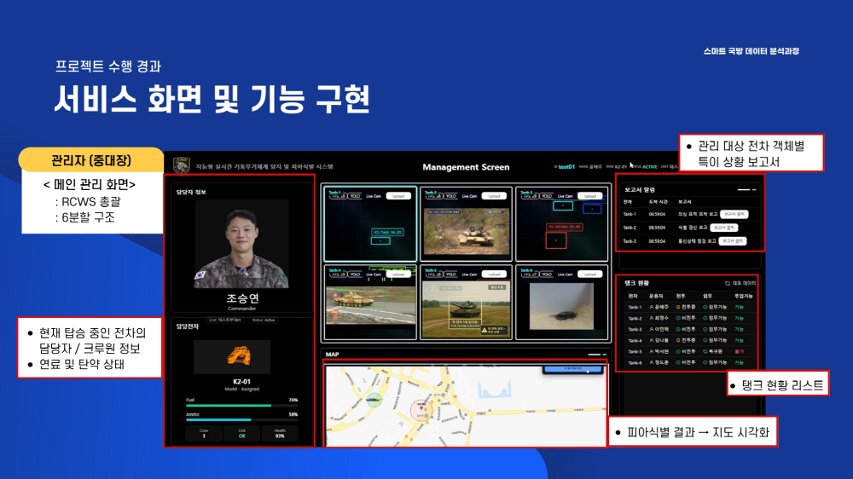The width and height of the screenshot is (853, 479).
Task: Click the blue button at map top right
Action: pyautogui.click(x=573, y=369)
